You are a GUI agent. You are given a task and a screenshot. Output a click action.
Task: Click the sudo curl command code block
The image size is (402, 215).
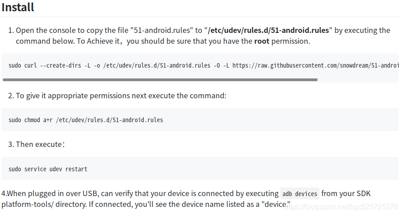135,65
